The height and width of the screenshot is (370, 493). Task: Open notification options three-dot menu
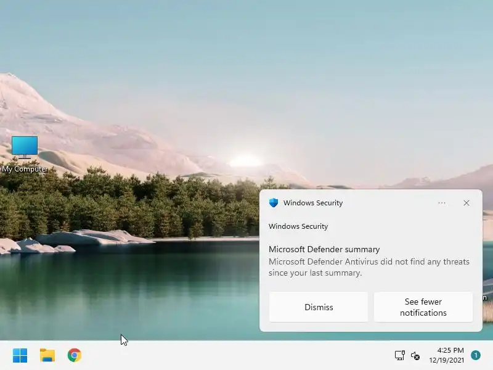[x=442, y=203]
